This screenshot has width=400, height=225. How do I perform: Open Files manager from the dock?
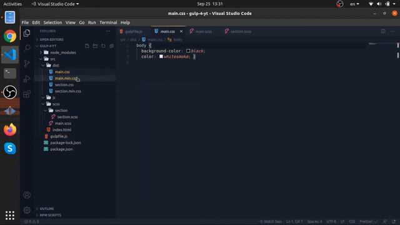pyautogui.click(x=10, y=17)
